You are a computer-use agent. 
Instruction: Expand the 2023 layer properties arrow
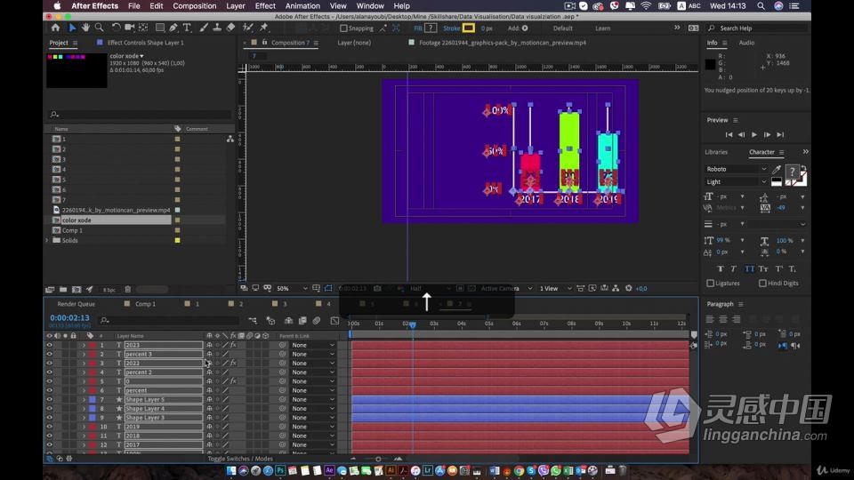(84, 345)
